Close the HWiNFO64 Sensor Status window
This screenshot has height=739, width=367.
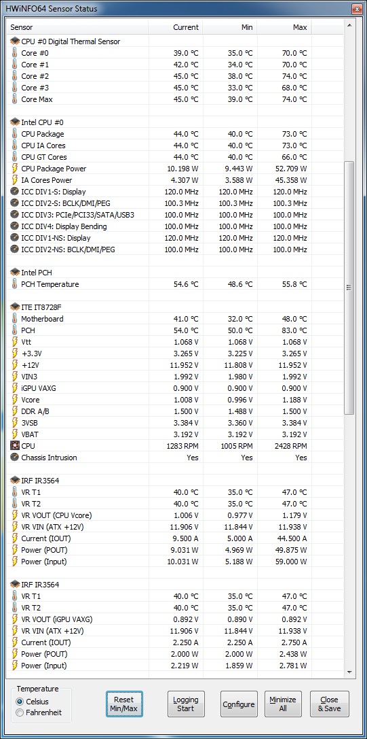tap(355, 9)
